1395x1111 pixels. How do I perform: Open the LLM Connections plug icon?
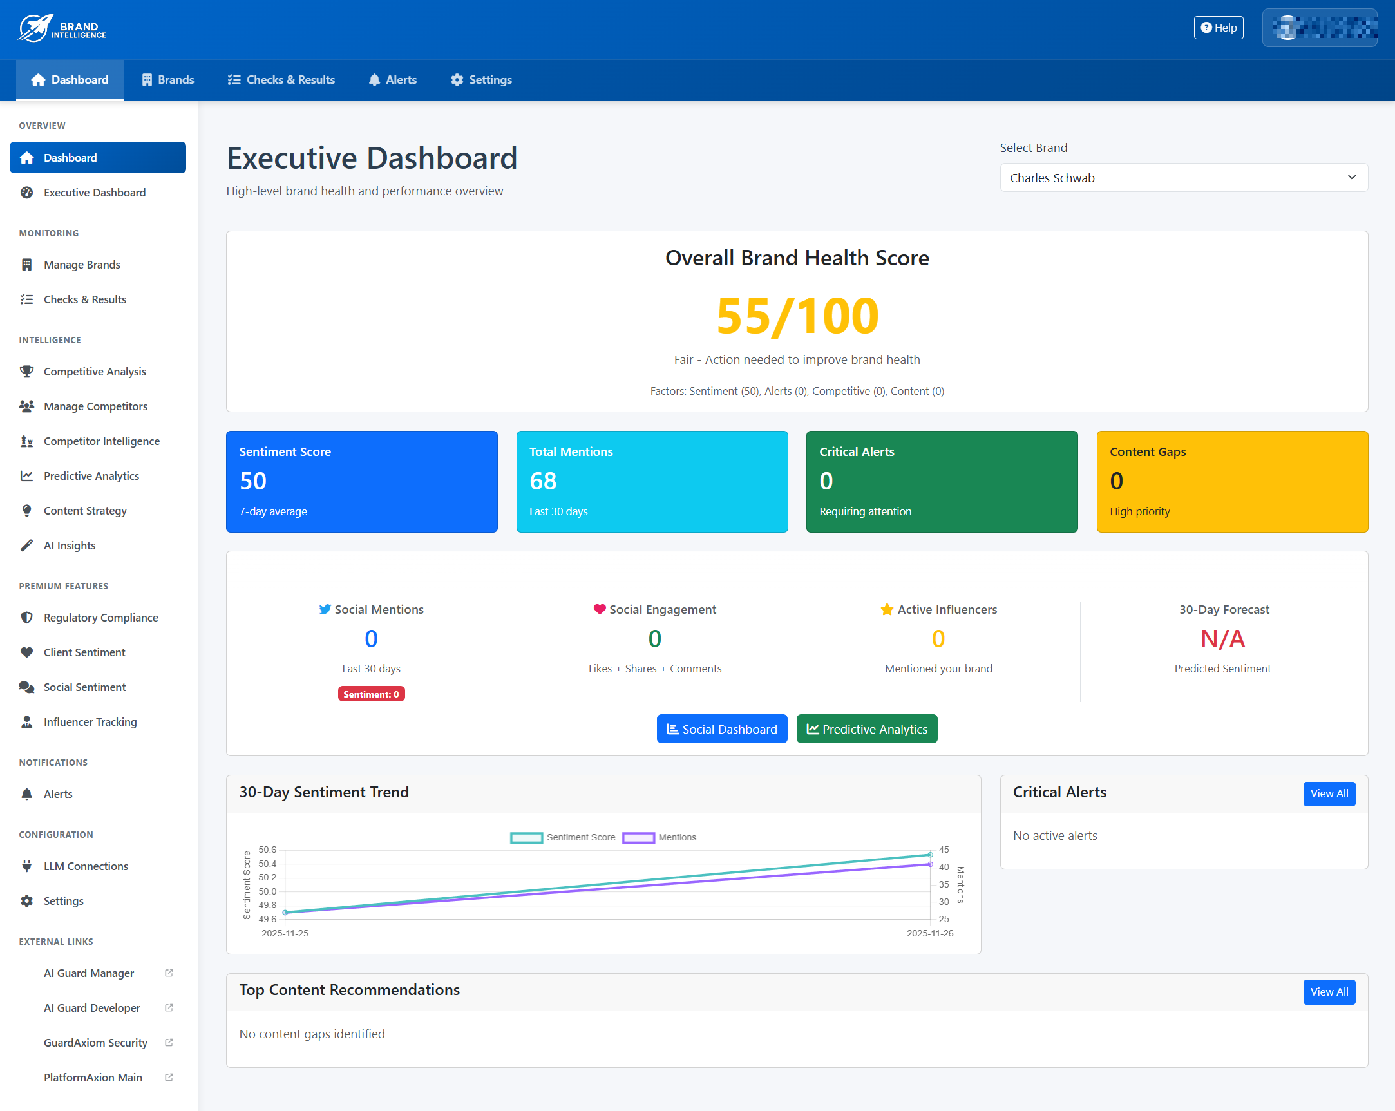26,866
